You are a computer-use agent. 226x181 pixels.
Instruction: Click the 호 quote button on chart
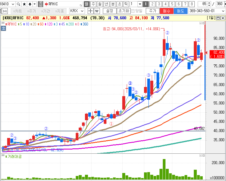(x=4, y=28)
